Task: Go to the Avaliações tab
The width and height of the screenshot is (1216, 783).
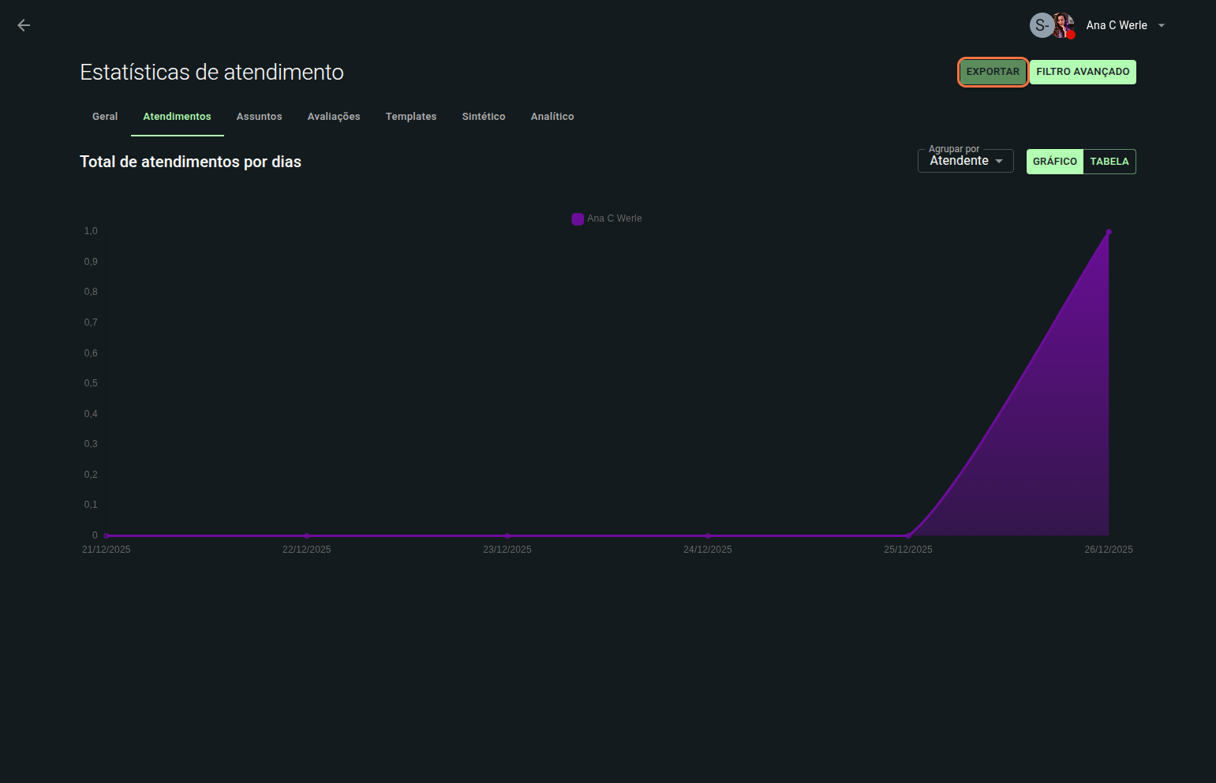Action: coord(334,117)
